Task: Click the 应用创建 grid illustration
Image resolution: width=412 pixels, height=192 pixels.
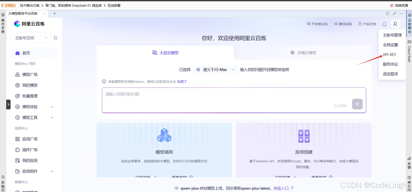Action: tap(304, 136)
